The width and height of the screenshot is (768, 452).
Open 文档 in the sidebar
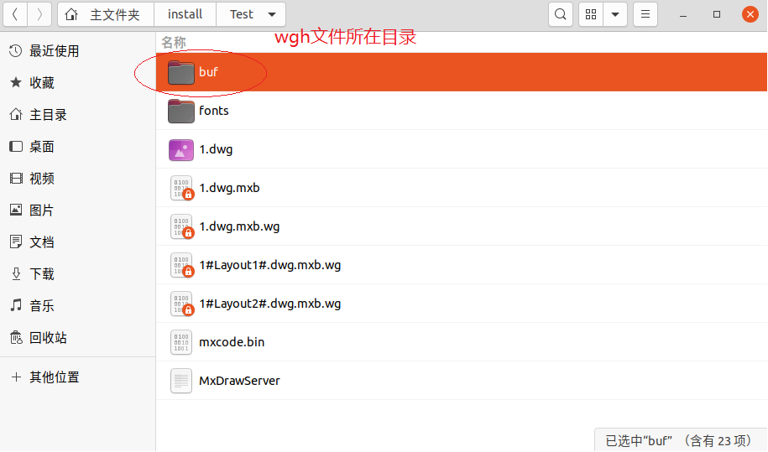click(78, 242)
